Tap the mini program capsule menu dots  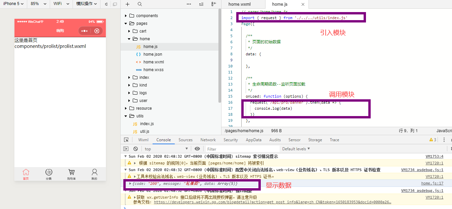click(x=84, y=31)
